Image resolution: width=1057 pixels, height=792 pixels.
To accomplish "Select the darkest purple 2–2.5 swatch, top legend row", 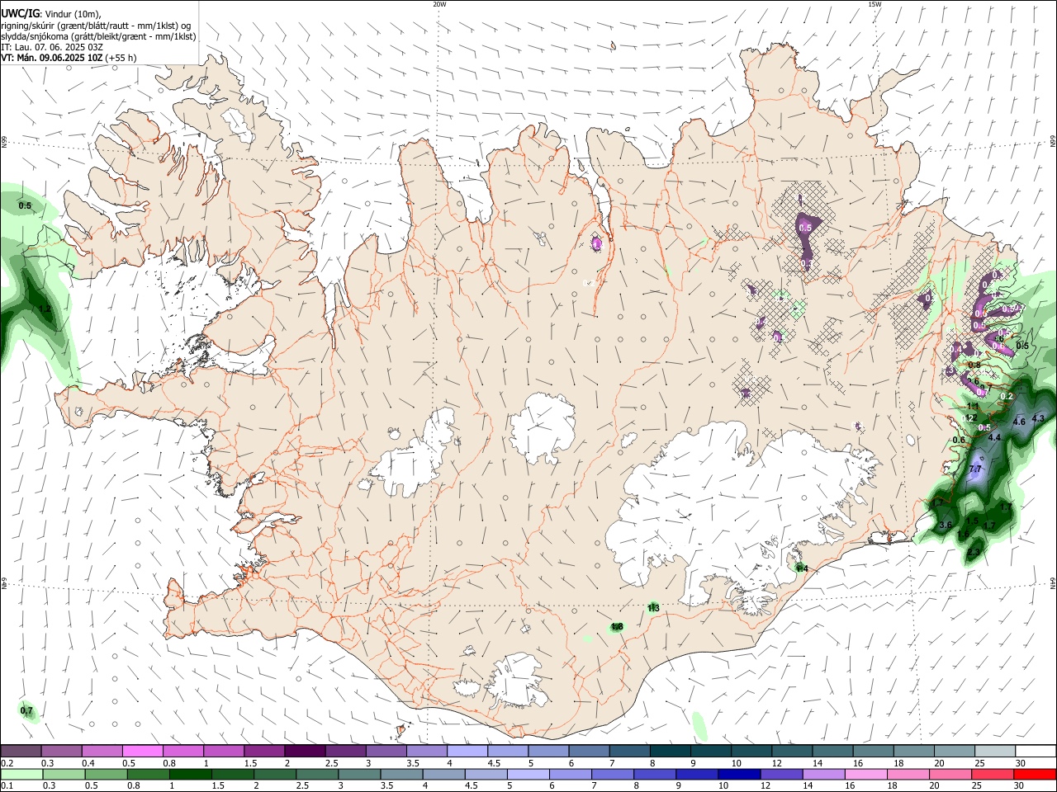I will [x=305, y=752].
